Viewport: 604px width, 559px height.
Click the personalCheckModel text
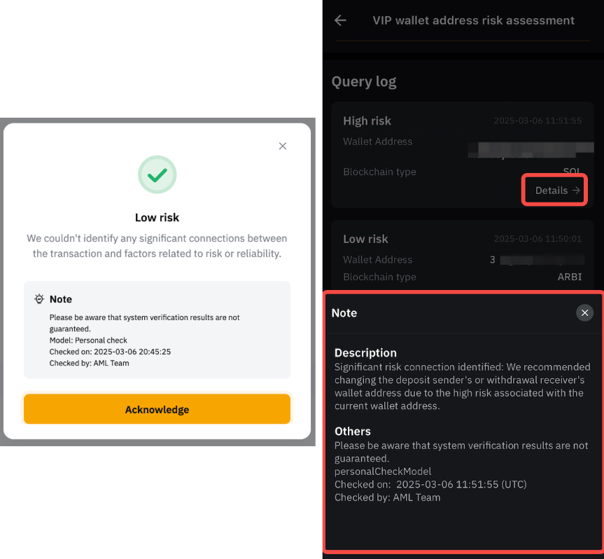382,471
